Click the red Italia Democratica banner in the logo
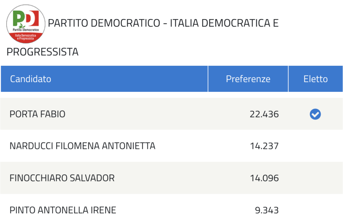 coord(26,37)
